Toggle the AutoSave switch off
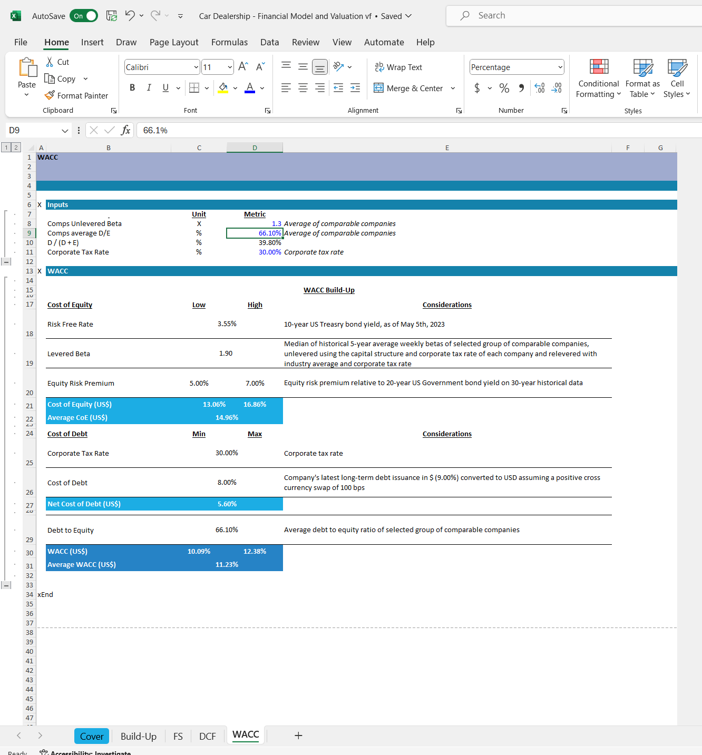This screenshot has height=755, width=702. click(x=84, y=16)
